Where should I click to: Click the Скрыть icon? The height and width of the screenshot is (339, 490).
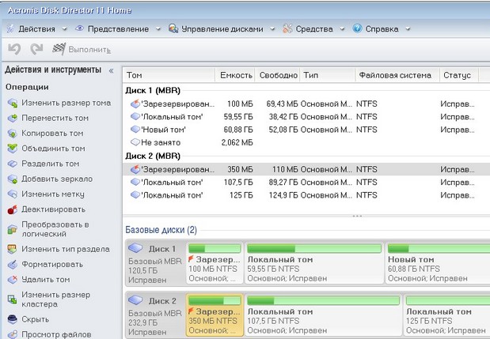pos(13,319)
